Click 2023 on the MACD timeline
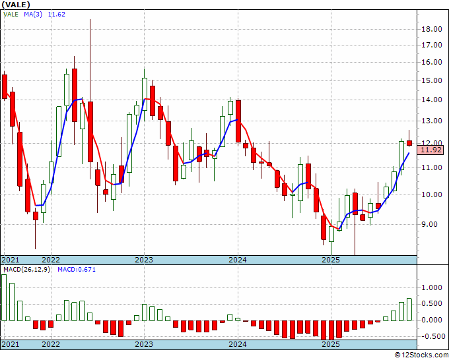 [144, 344]
